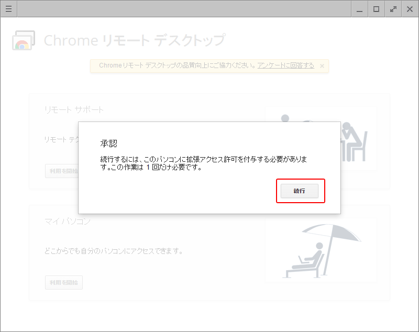Click the どこからでも自分のパソコンに description text
The width and height of the screenshot is (419, 332).
114,251
